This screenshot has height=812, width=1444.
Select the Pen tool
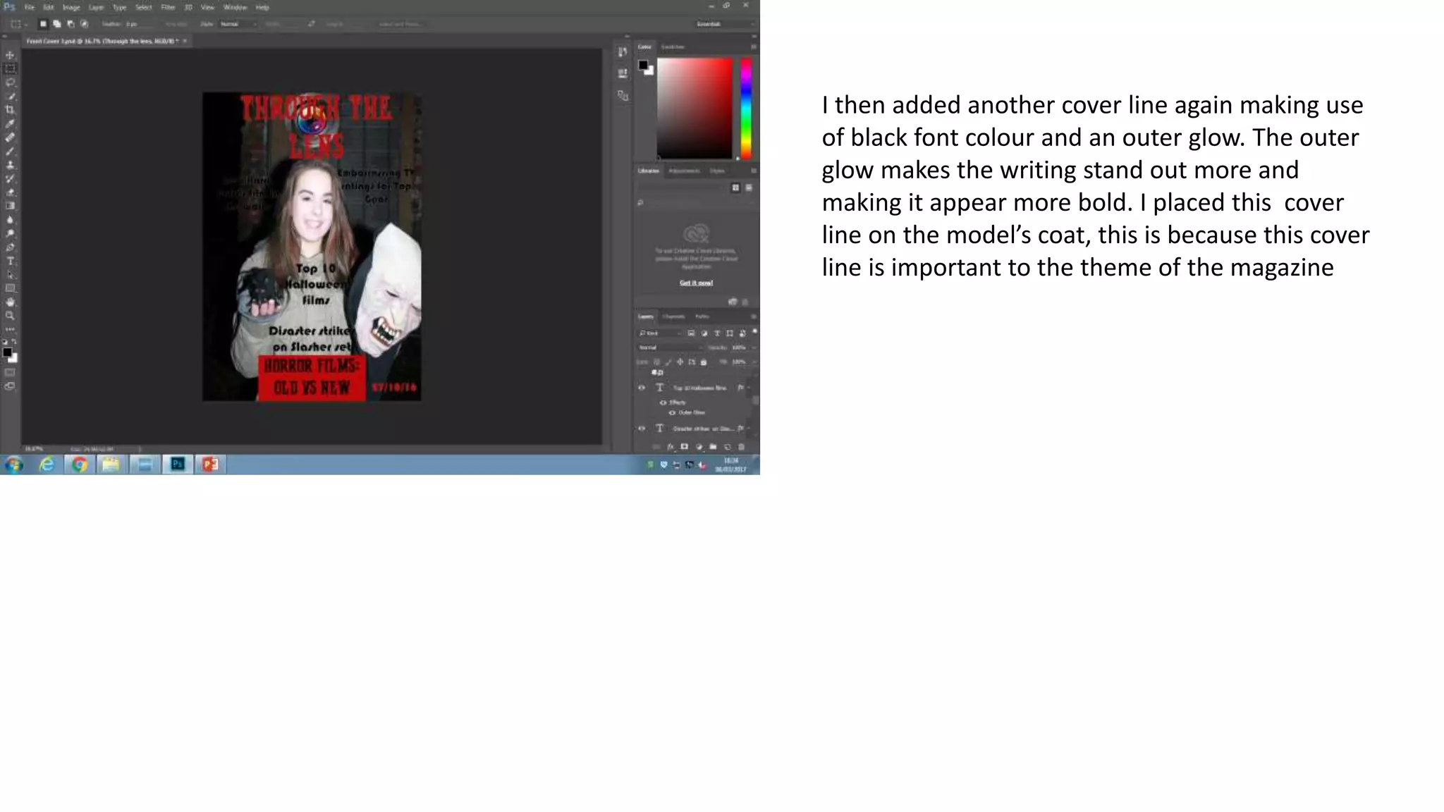(10, 247)
